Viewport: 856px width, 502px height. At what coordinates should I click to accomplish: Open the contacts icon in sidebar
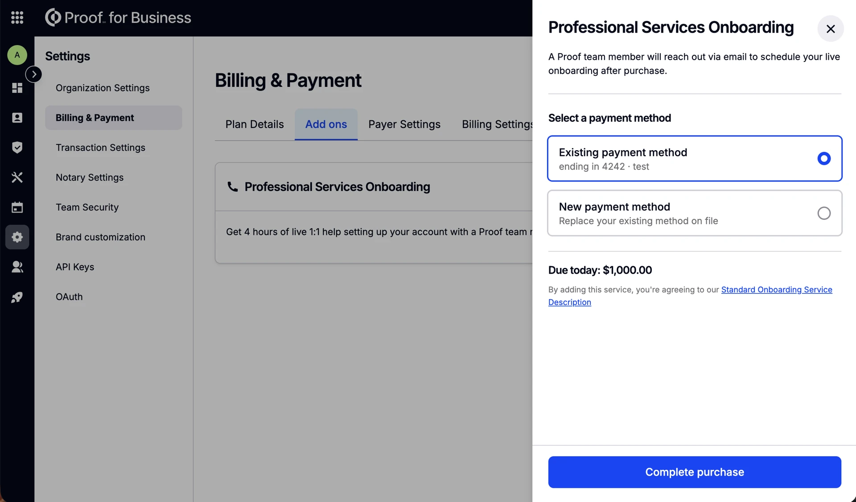pos(17,118)
